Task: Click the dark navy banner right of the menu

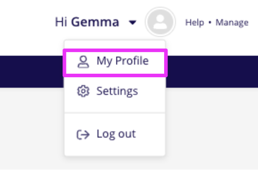Action: pyautogui.click(x=212, y=72)
